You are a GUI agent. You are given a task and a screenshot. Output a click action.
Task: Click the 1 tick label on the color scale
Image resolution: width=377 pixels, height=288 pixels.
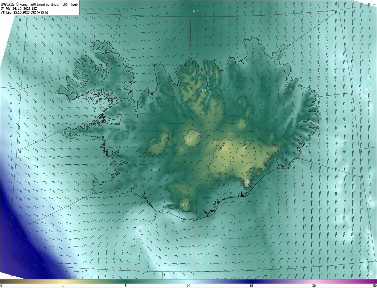click(x=63, y=286)
